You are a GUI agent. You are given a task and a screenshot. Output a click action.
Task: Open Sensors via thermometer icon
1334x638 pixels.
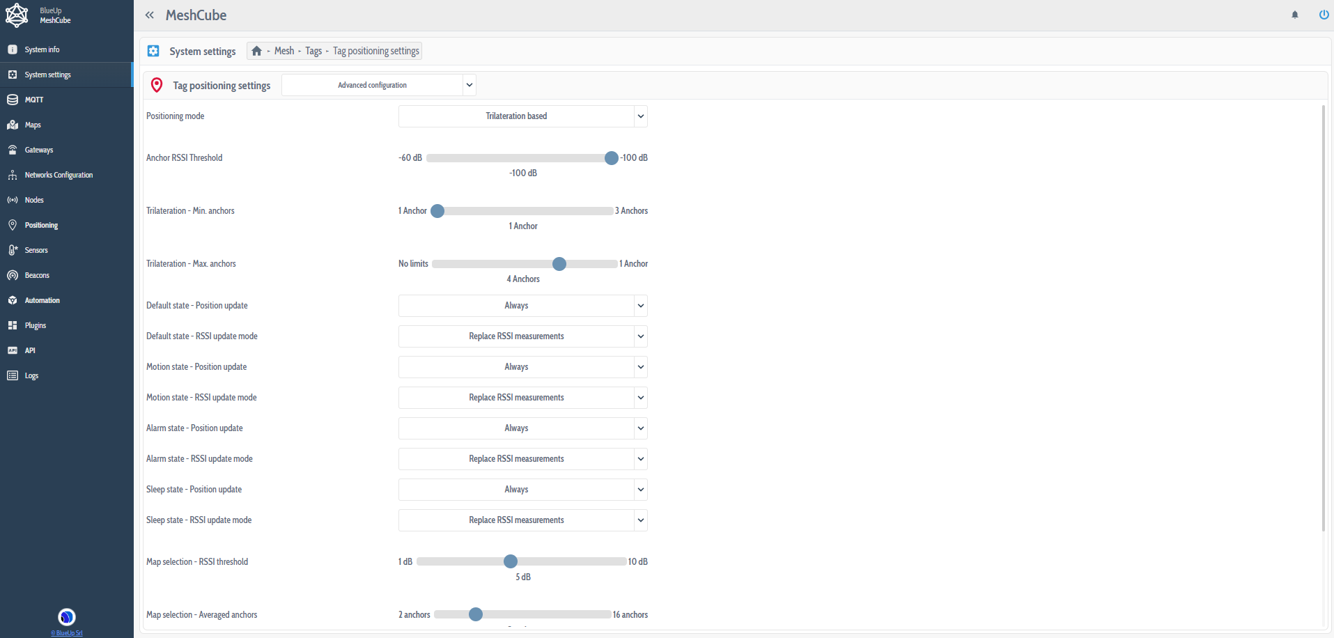pyautogui.click(x=13, y=250)
